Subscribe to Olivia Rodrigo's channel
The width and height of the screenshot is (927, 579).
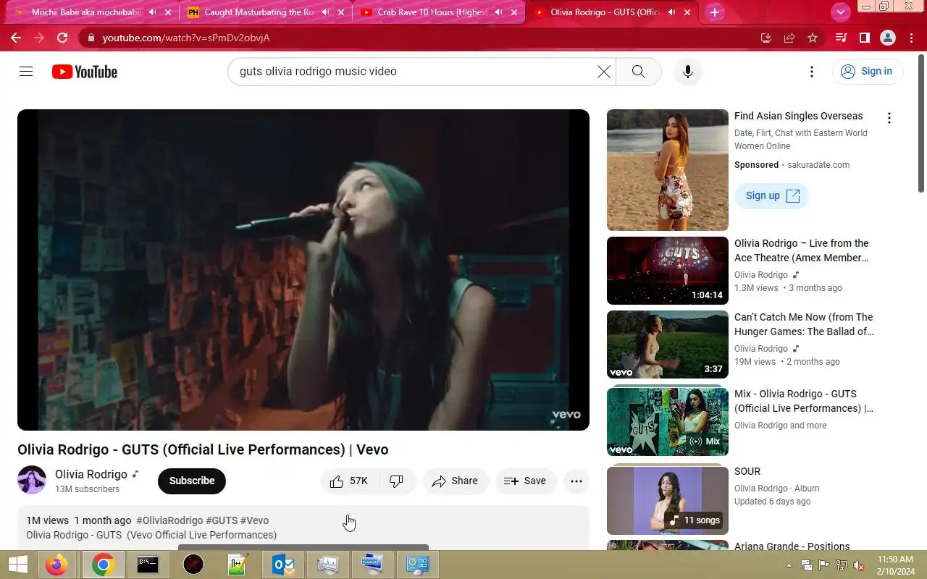pyautogui.click(x=192, y=481)
